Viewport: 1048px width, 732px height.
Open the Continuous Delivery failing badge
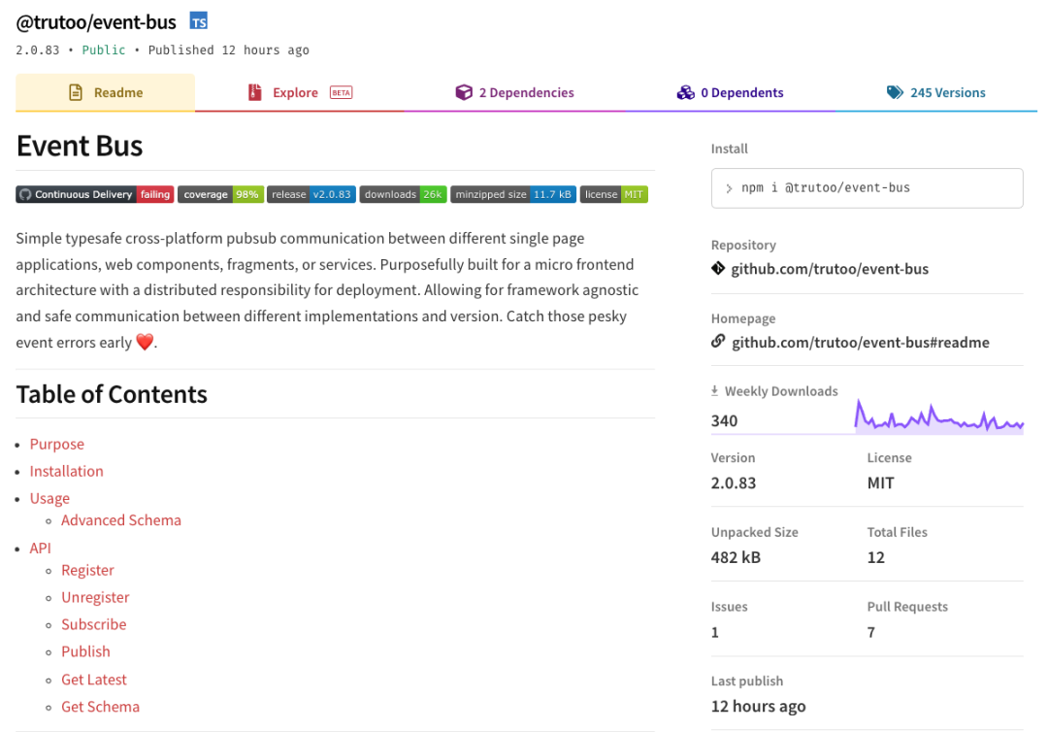[94, 194]
